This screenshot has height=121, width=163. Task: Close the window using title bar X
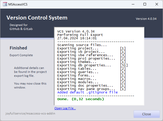pyautogui.click(x=157, y=4)
